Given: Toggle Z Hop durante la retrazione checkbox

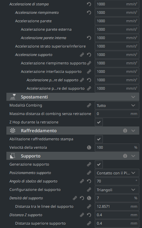Looking at the screenshot, I should pos(99,122).
